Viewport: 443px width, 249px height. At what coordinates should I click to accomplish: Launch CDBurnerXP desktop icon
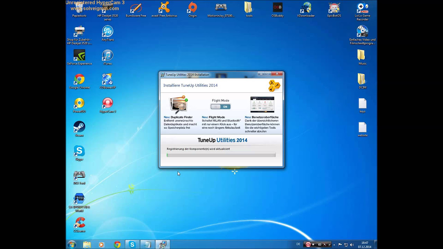108,81
